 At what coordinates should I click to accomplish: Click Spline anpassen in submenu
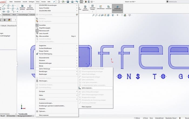96,88
